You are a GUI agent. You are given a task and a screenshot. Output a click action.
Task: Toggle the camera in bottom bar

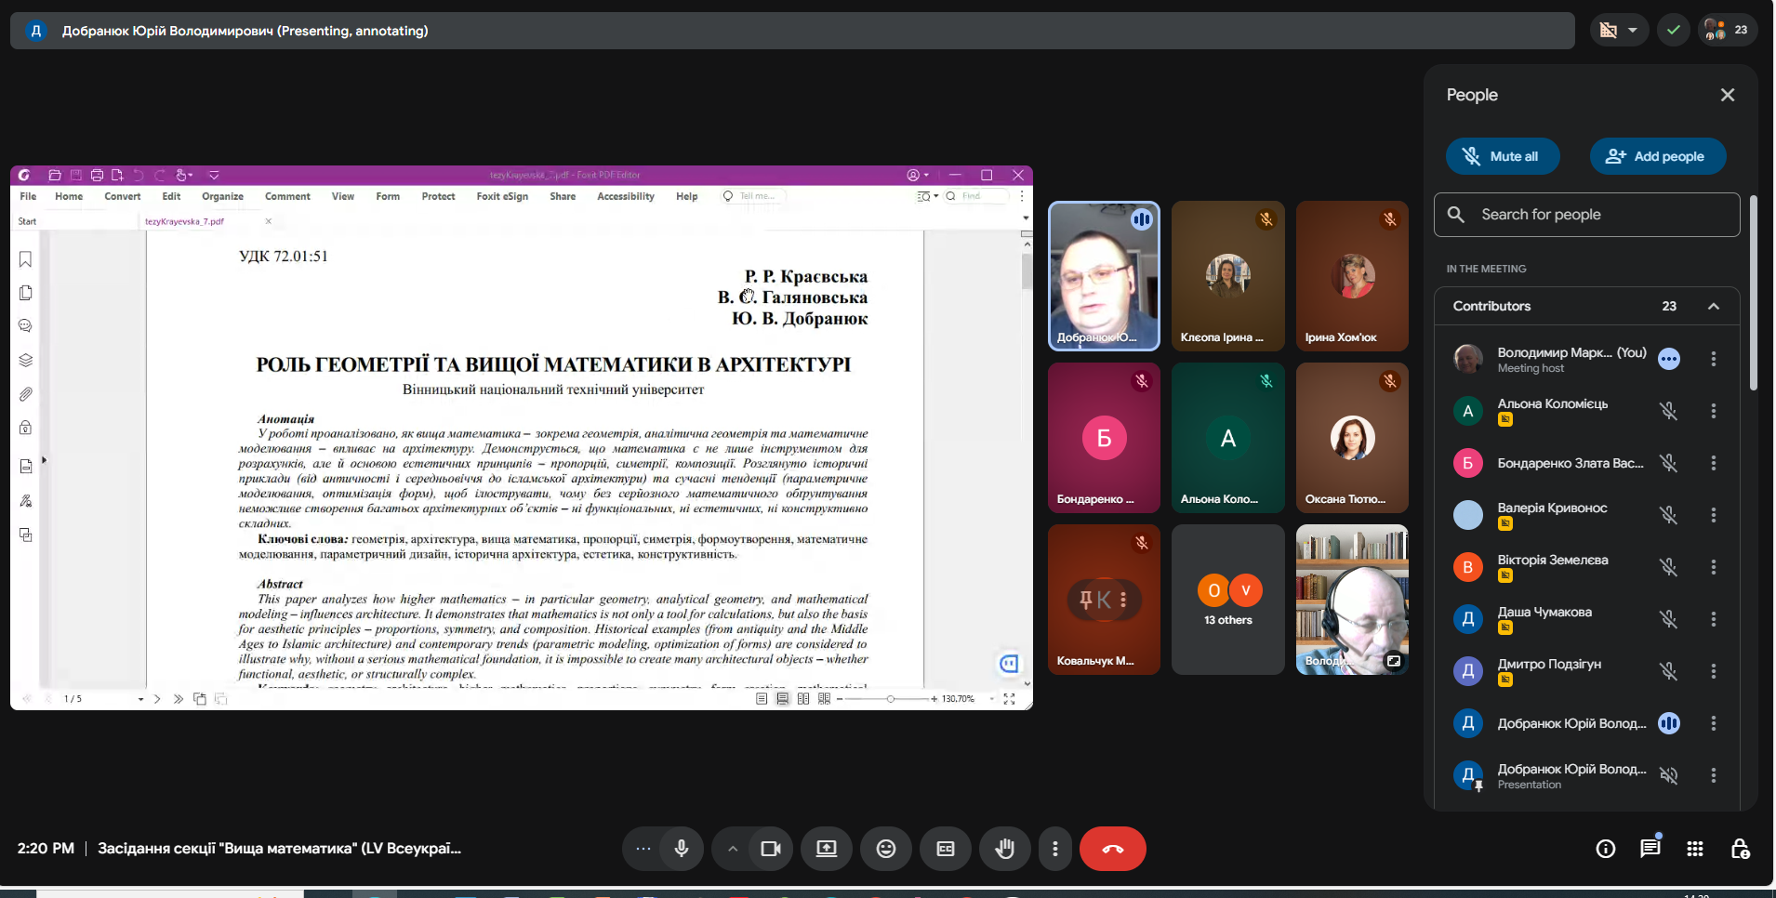pyautogui.click(x=771, y=849)
